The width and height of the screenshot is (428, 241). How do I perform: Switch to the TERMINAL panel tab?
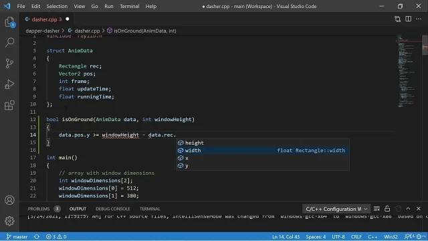(150, 209)
